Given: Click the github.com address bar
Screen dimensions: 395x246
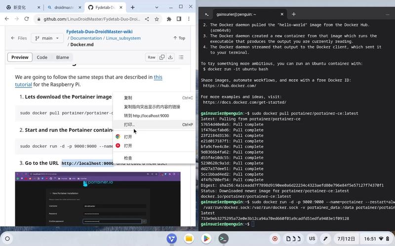Looking at the screenshot, I should click(92, 19).
